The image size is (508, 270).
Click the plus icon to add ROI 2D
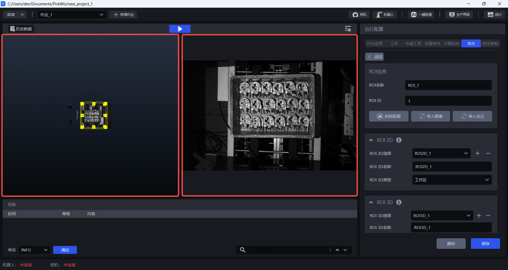pos(477,153)
